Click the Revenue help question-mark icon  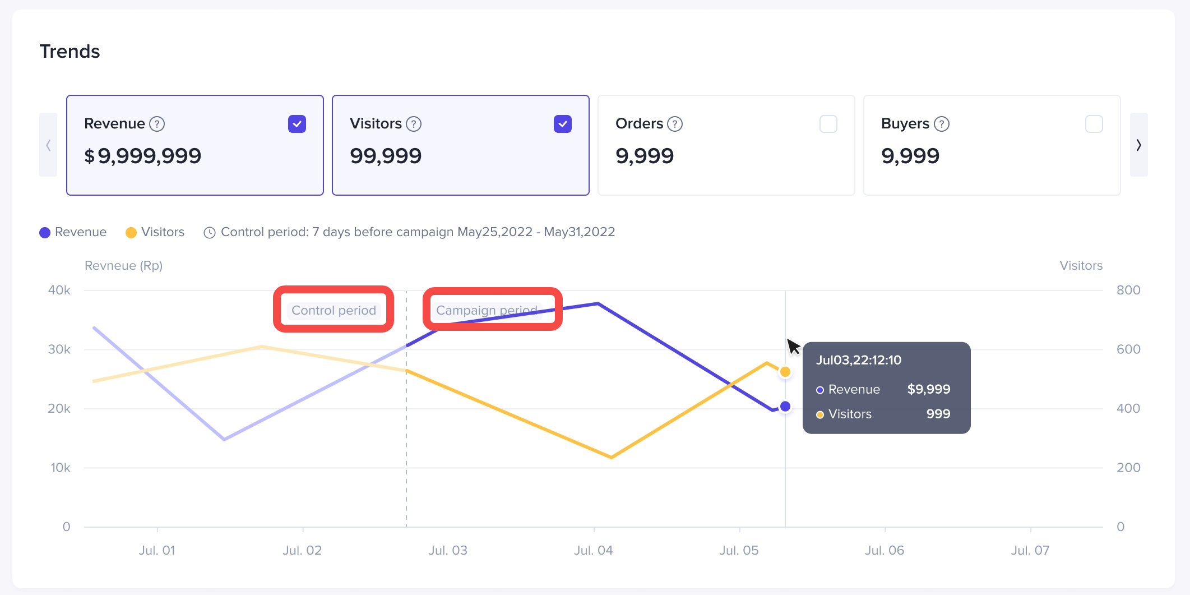click(158, 124)
